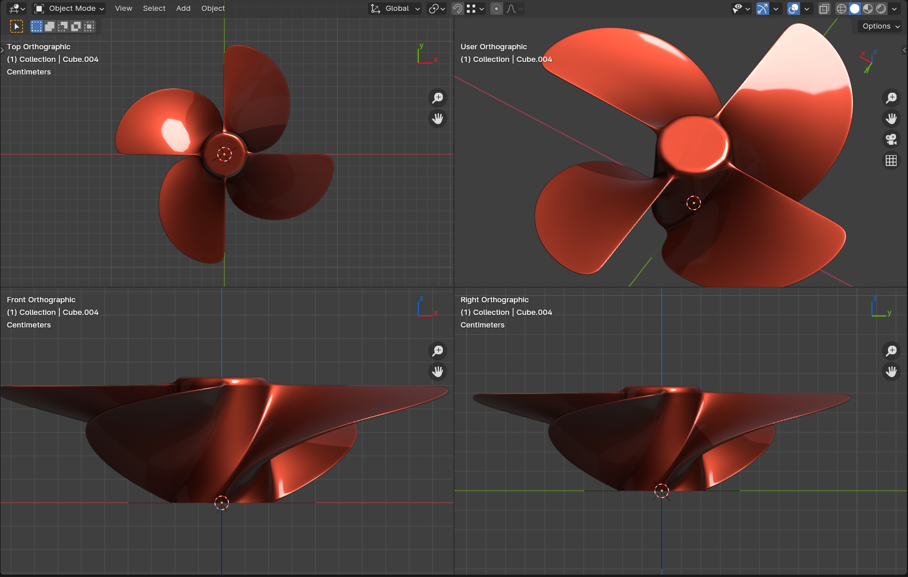Screen dimensions: 908x577
Task: Switch to material preview shading
Action: coord(868,9)
